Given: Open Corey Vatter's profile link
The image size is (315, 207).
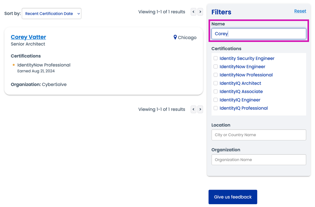Looking at the screenshot, I should [28, 37].
